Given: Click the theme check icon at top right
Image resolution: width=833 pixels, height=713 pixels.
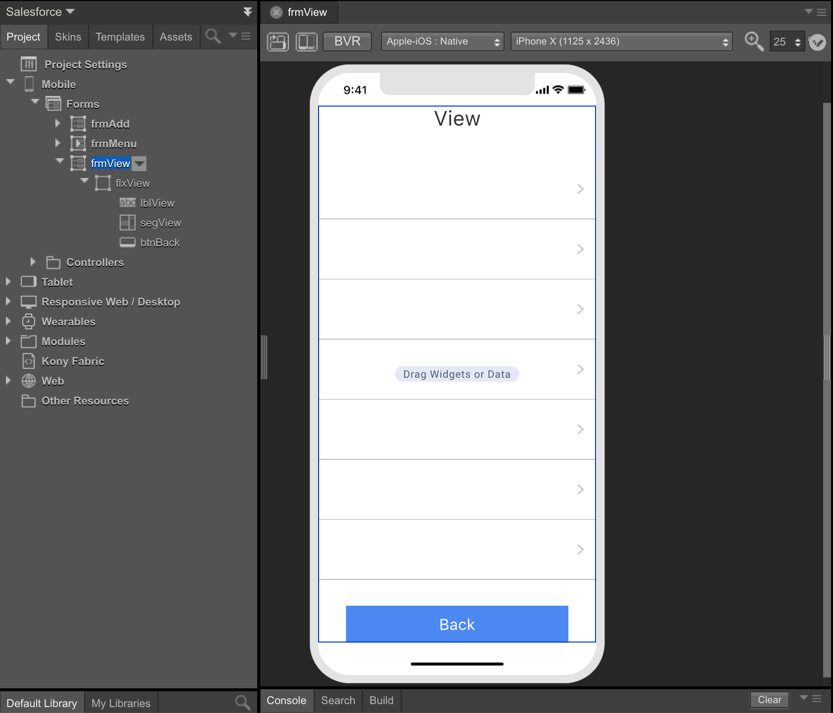Looking at the screenshot, I should pos(817,42).
